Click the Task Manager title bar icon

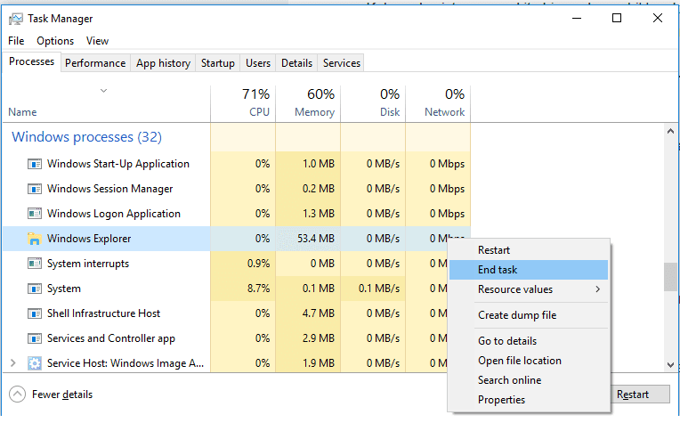[x=16, y=19]
